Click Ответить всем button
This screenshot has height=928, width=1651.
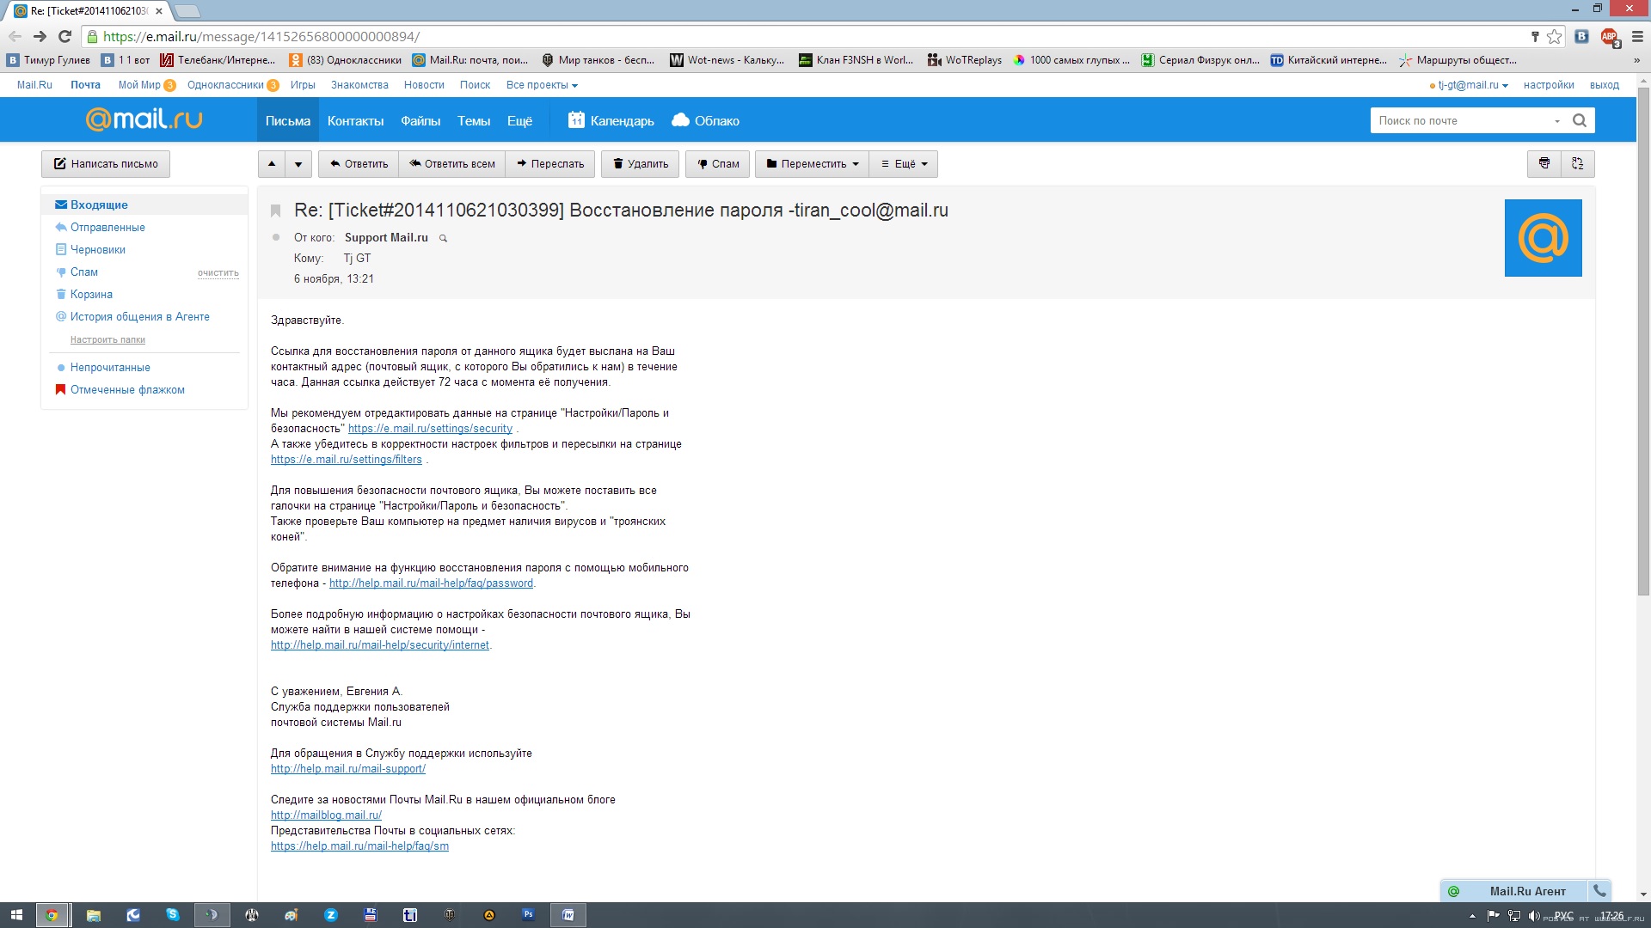click(x=452, y=164)
